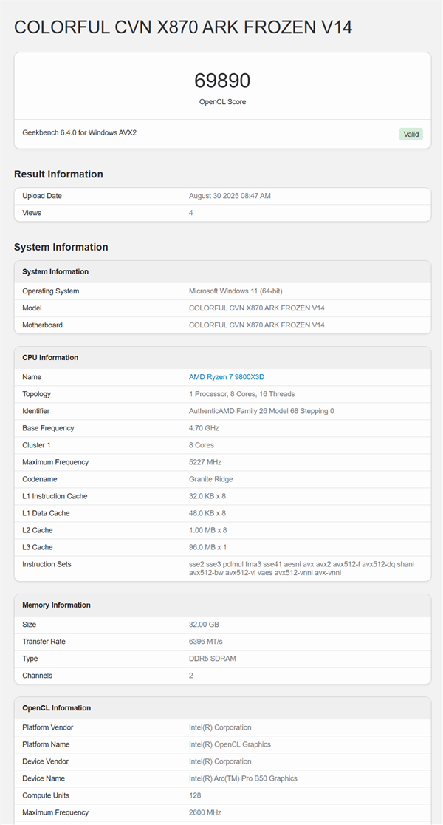The height and width of the screenshot is (825, 443).
Task: Click the Upload Date value August 30 2025
Action: click(230, 196)
